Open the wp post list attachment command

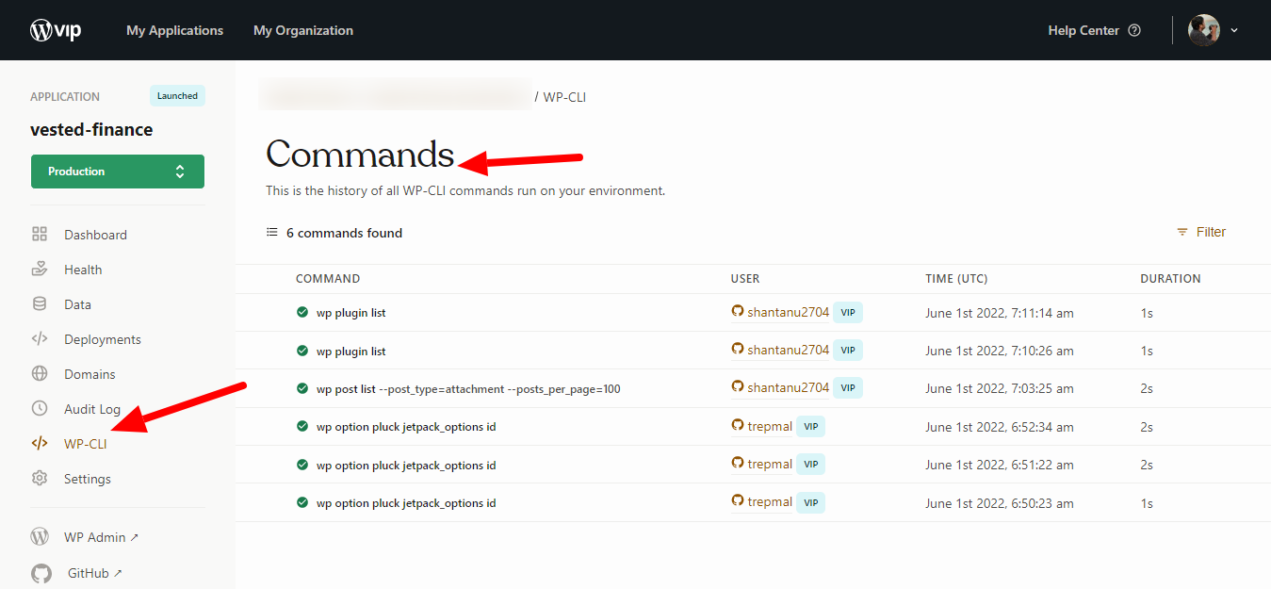coord(468,389)
